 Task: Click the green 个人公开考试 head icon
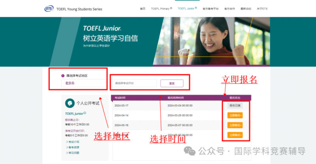coord(70,103)
